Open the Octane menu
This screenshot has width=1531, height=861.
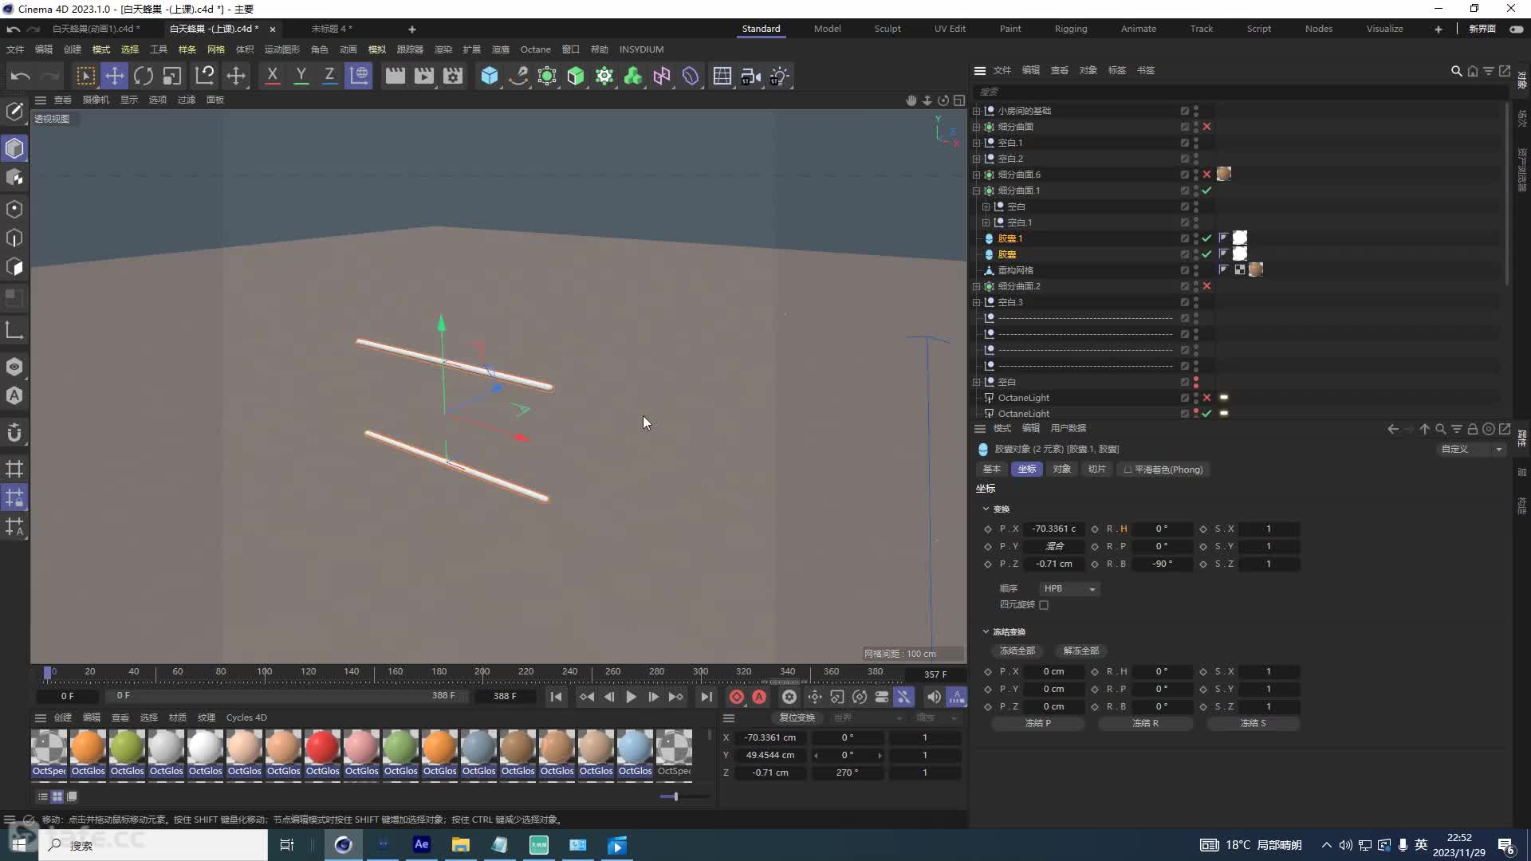[535, 49]
